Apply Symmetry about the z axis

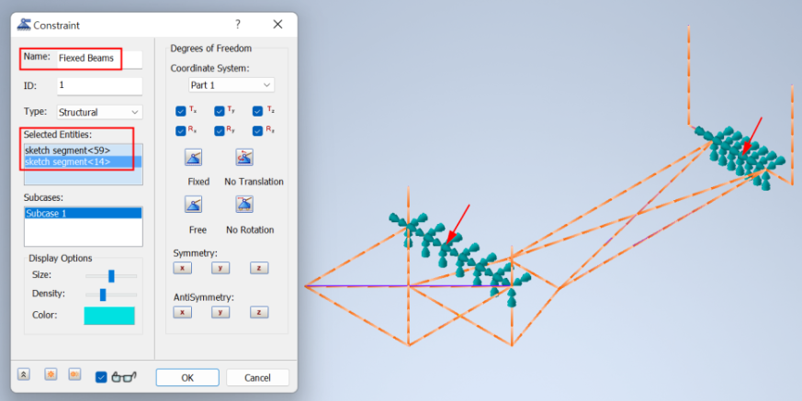[x=258, y=268]
